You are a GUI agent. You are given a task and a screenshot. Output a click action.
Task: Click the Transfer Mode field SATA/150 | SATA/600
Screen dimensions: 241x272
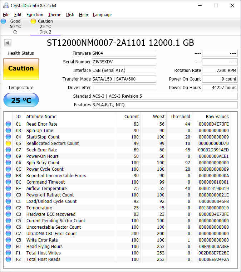[124, 79]
